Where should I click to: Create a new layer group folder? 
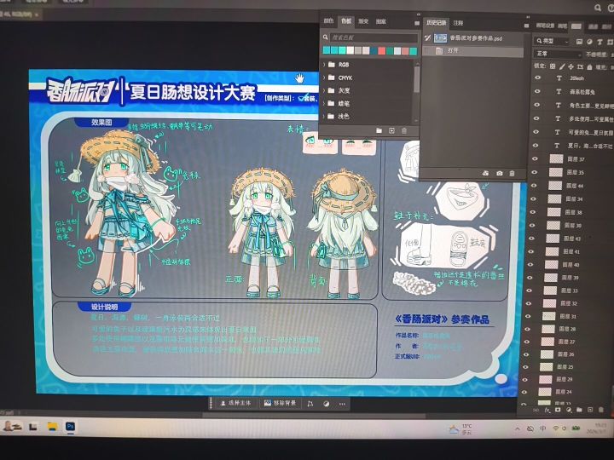pos(579,410)
